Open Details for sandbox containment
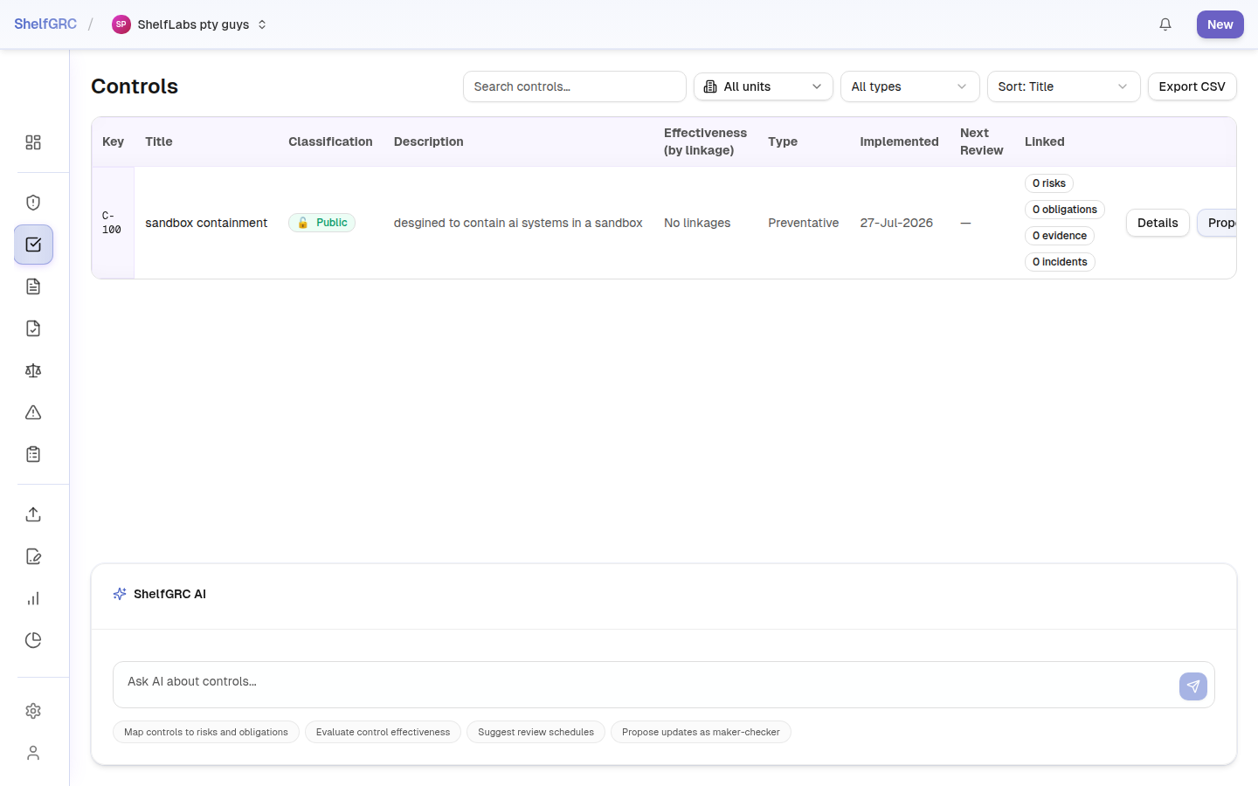 pos(1158,223)
